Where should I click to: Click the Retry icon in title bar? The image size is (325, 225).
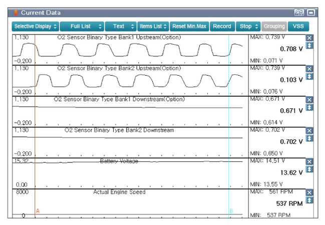click(x=299, y=13)
